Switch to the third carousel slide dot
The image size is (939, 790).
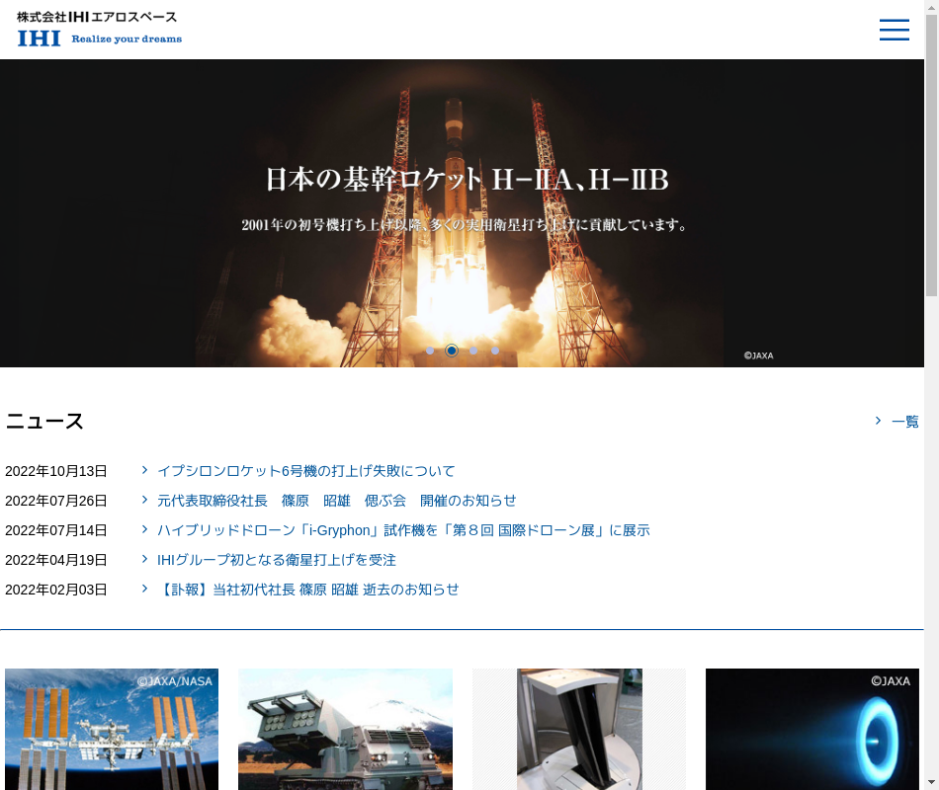point(473,351)
